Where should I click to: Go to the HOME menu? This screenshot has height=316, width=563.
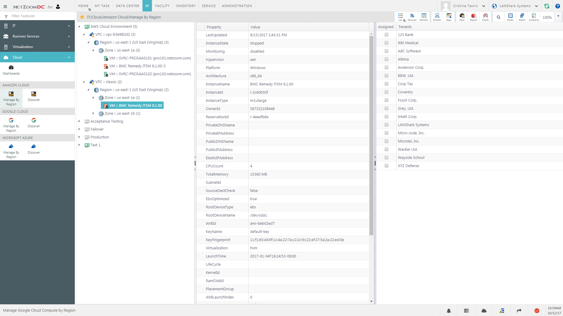pos(83,6)
